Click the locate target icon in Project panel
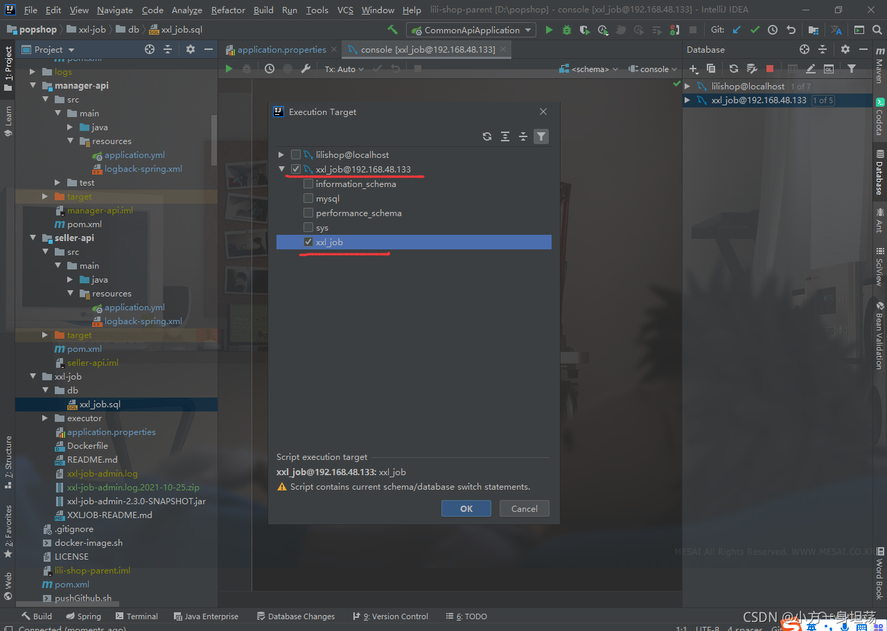 (150, 49)
